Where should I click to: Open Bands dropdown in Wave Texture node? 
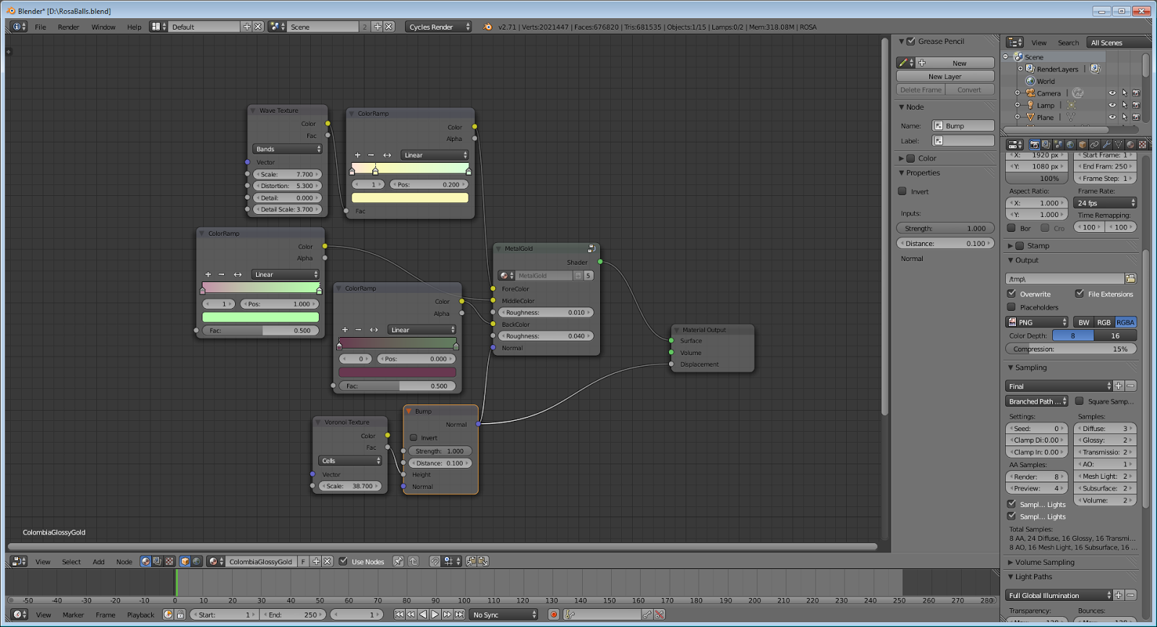(288, 149)
